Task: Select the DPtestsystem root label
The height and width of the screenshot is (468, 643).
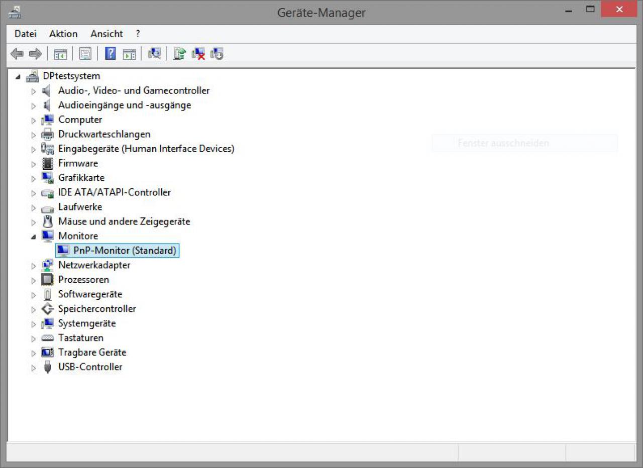Action: [x=71, y=76]
